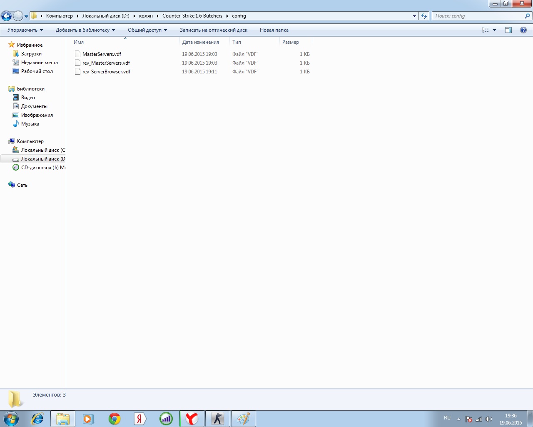
Task: Sort by the Размер column header
Action: pos(296,42)
